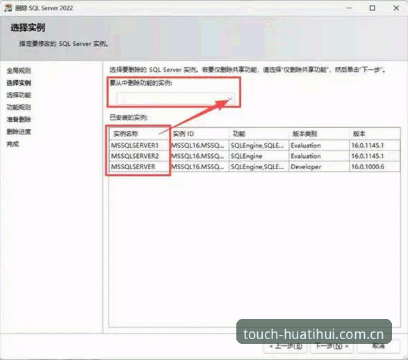
Task: Click Evaluation cell in MSSQLSERVER1 row
Action: pos(319,146)
